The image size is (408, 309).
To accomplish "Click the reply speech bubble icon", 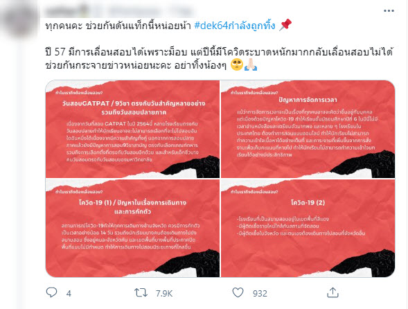I will 51,292.
